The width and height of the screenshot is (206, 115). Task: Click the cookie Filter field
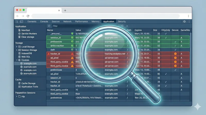click(x=85, y=26)
